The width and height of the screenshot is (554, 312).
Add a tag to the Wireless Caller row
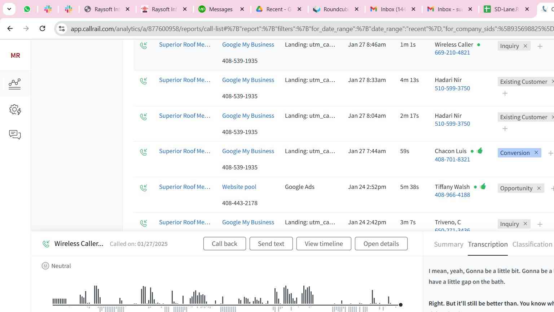(540, 46)
